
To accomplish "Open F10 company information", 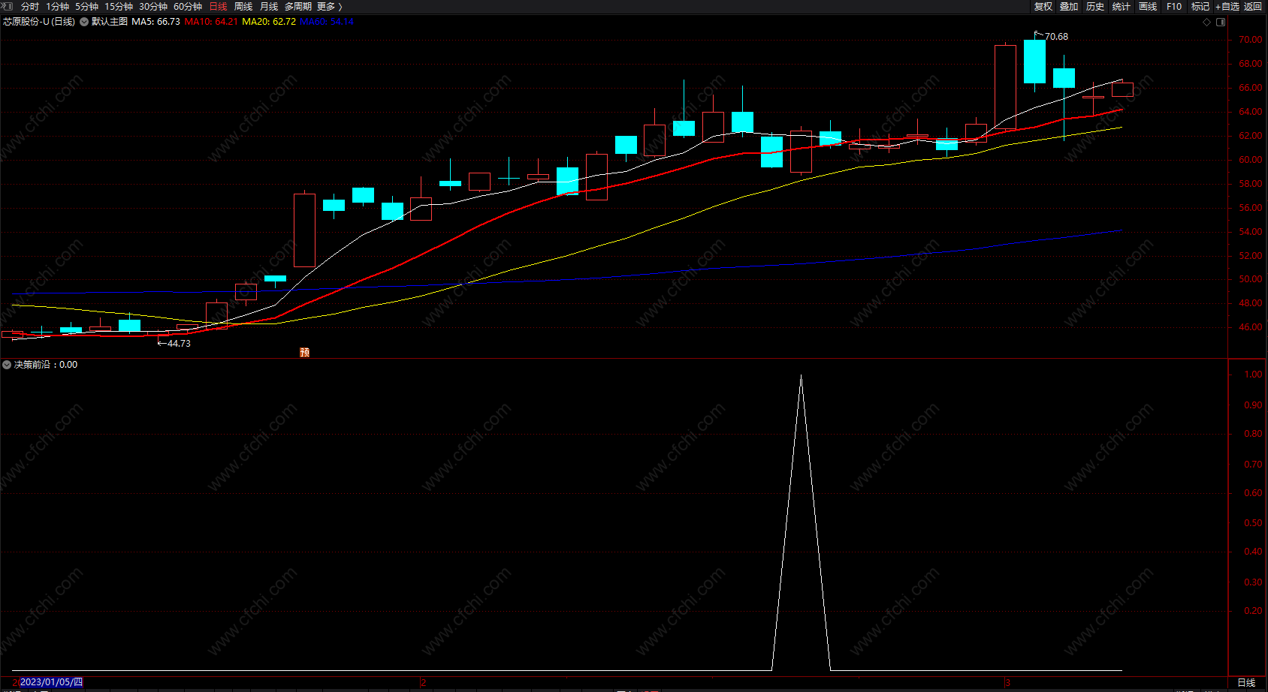I will coord(1174,6).
